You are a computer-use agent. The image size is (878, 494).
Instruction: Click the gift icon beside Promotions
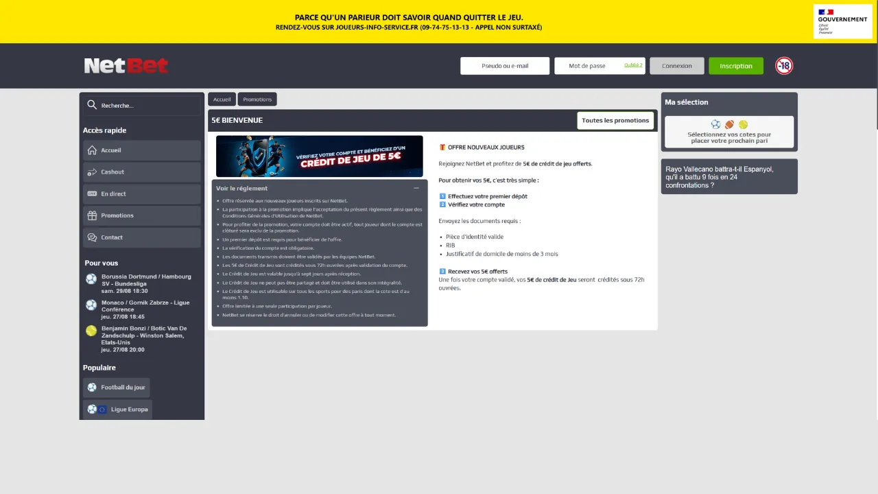(x=92, y=215)
